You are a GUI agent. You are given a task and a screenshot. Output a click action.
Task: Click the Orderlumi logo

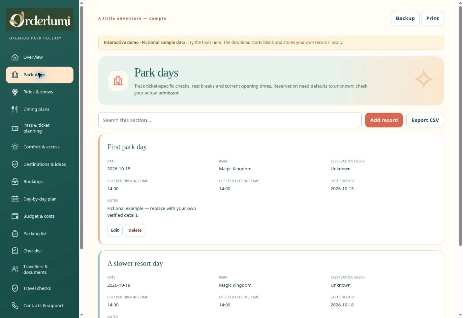pyautogui.click(x=39, y=19)
